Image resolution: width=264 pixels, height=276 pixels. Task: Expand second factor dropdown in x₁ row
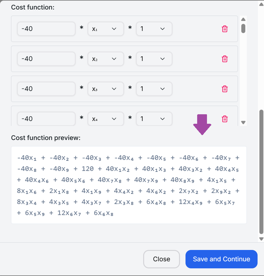(x=154, y=29)
